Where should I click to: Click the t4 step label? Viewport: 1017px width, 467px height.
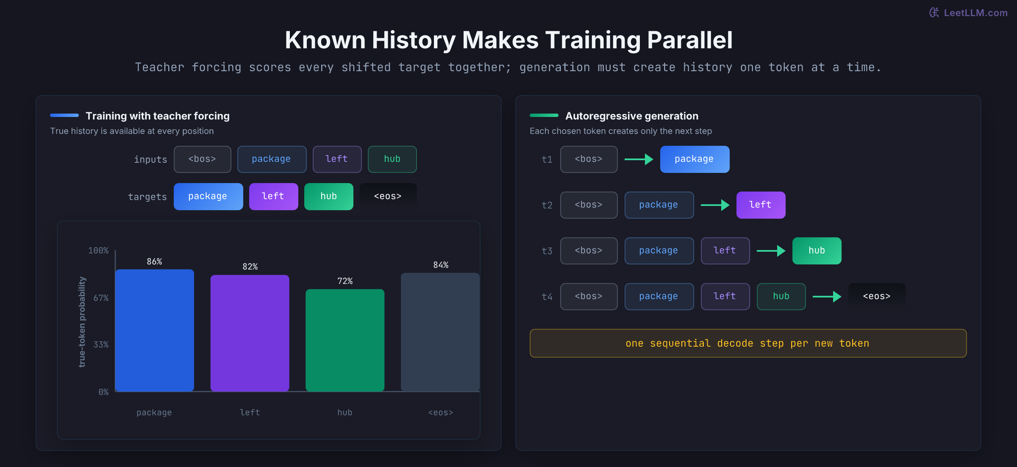547,297
